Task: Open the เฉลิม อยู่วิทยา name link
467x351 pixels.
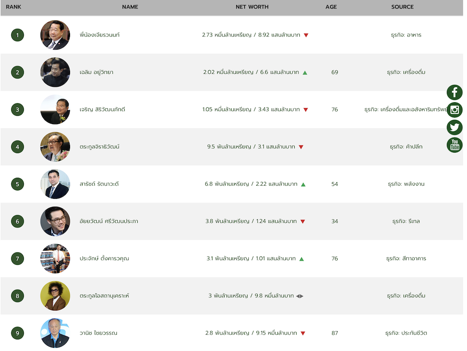Action: point(97,72)
